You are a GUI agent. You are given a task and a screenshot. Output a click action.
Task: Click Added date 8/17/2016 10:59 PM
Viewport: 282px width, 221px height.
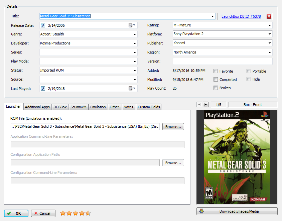coord(189,71)
